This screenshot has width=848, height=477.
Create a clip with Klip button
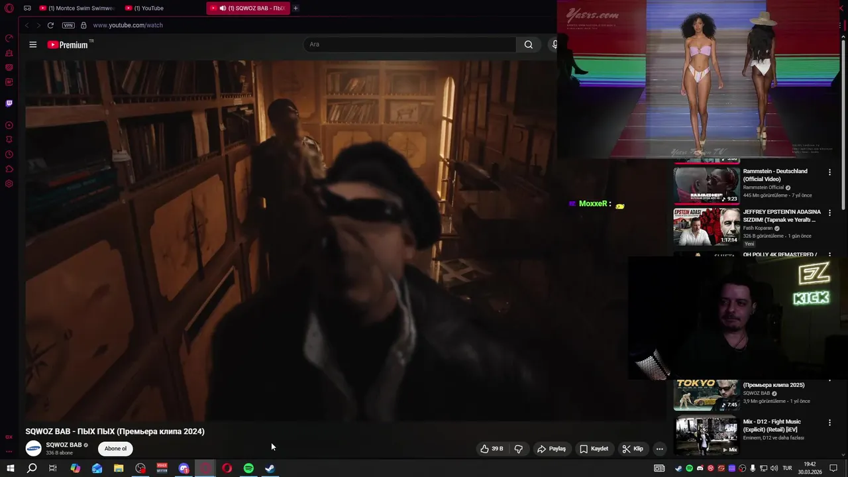633,449
